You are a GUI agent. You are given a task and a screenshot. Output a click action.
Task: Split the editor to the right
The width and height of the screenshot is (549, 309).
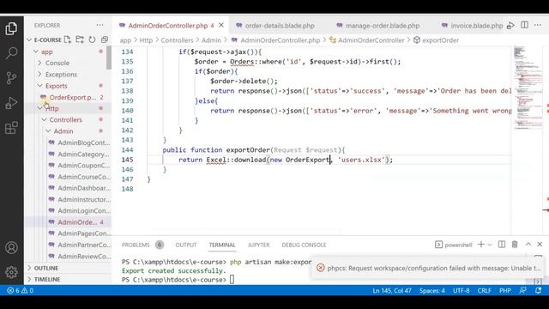click(x=524, y=25)
